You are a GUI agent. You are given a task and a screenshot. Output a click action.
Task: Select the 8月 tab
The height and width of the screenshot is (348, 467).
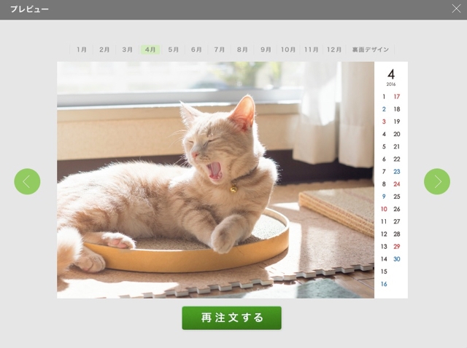242,50
